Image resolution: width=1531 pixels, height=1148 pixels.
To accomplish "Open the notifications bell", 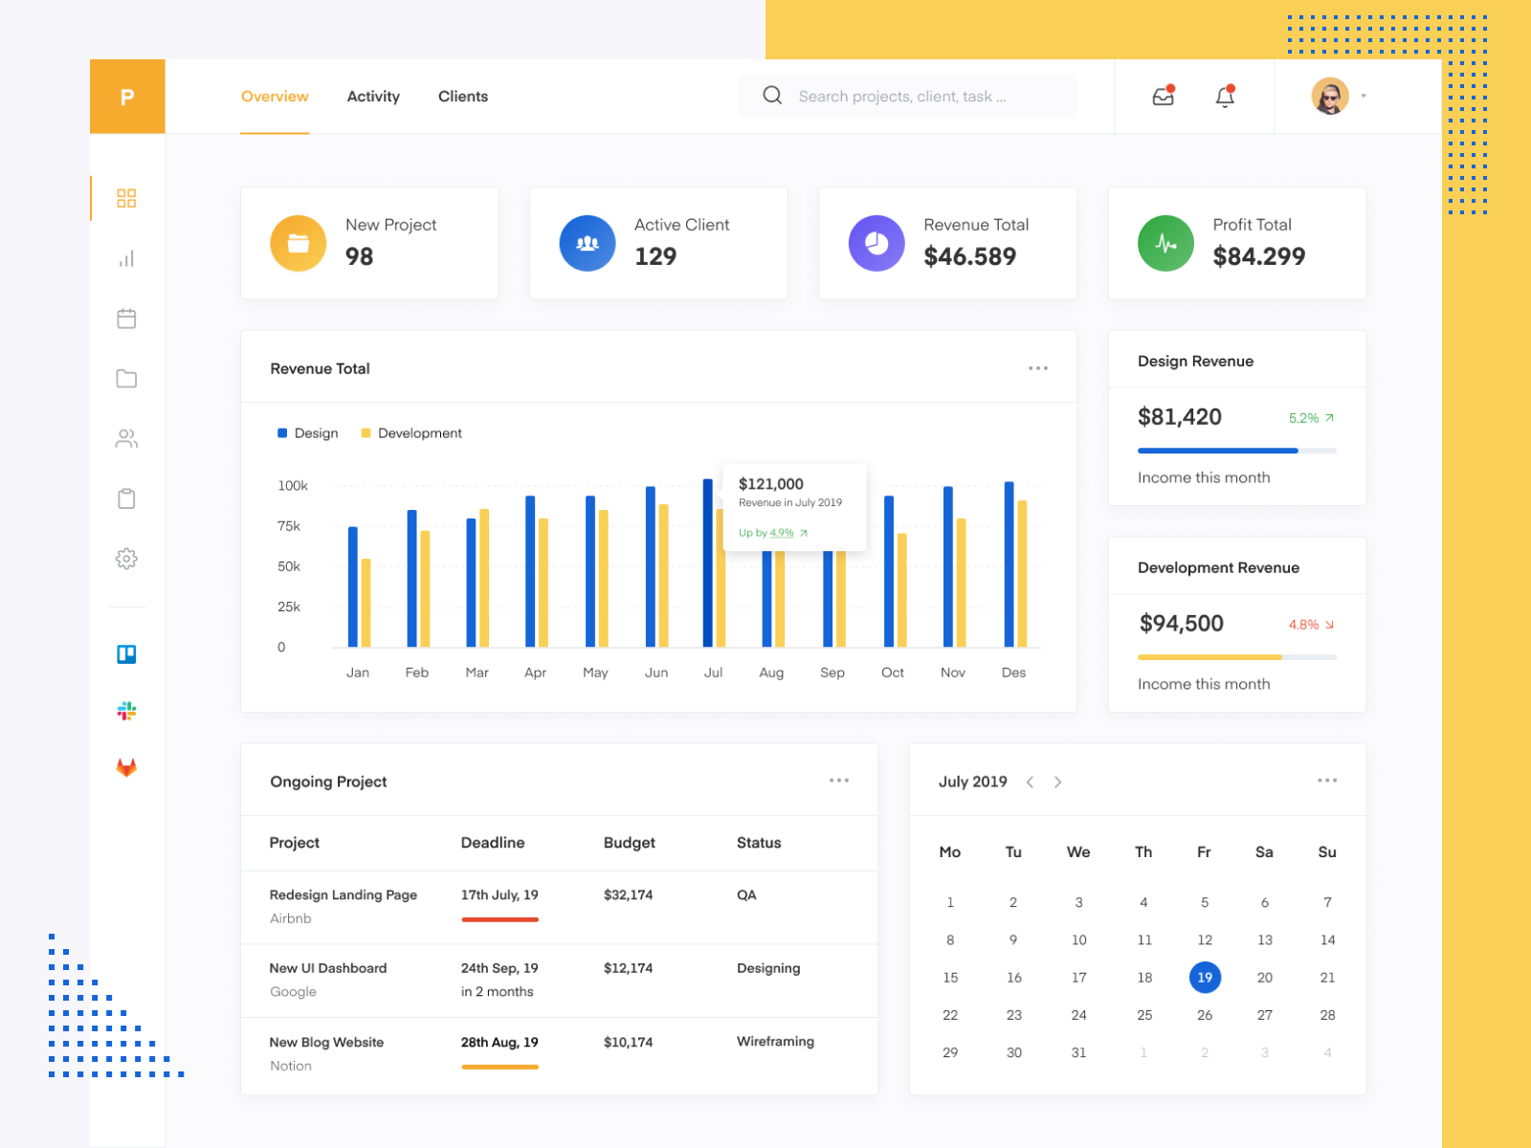I will click(x=1225, y=96).
